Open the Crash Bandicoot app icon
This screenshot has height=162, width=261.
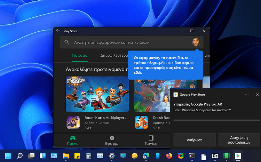[x=142, y=122]
